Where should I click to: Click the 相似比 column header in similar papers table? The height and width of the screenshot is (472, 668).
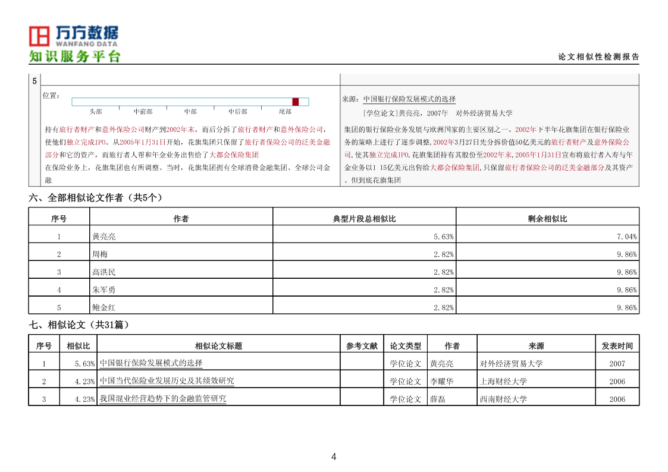79,346
